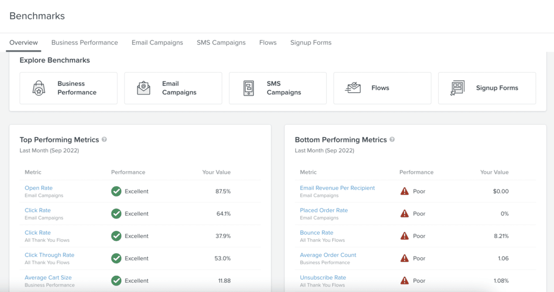The width and height of the screenshot is (554, 292).
Task: Open the Flows benchmark card
Action: [382, 88]
